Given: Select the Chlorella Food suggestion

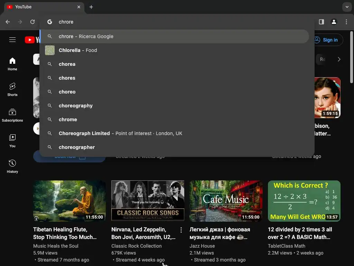Looking at the screenshot, I should pyautogui.click(x=174, y=50).
